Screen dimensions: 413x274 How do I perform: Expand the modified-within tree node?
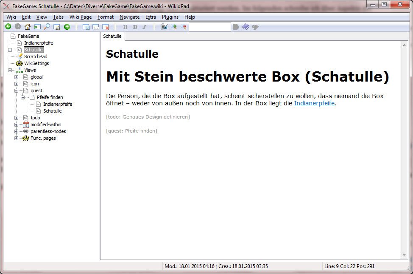(x=17, y=124)
